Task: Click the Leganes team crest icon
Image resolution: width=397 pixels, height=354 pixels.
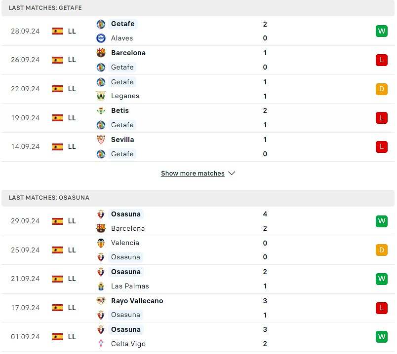Action: (x=101, y=96)
